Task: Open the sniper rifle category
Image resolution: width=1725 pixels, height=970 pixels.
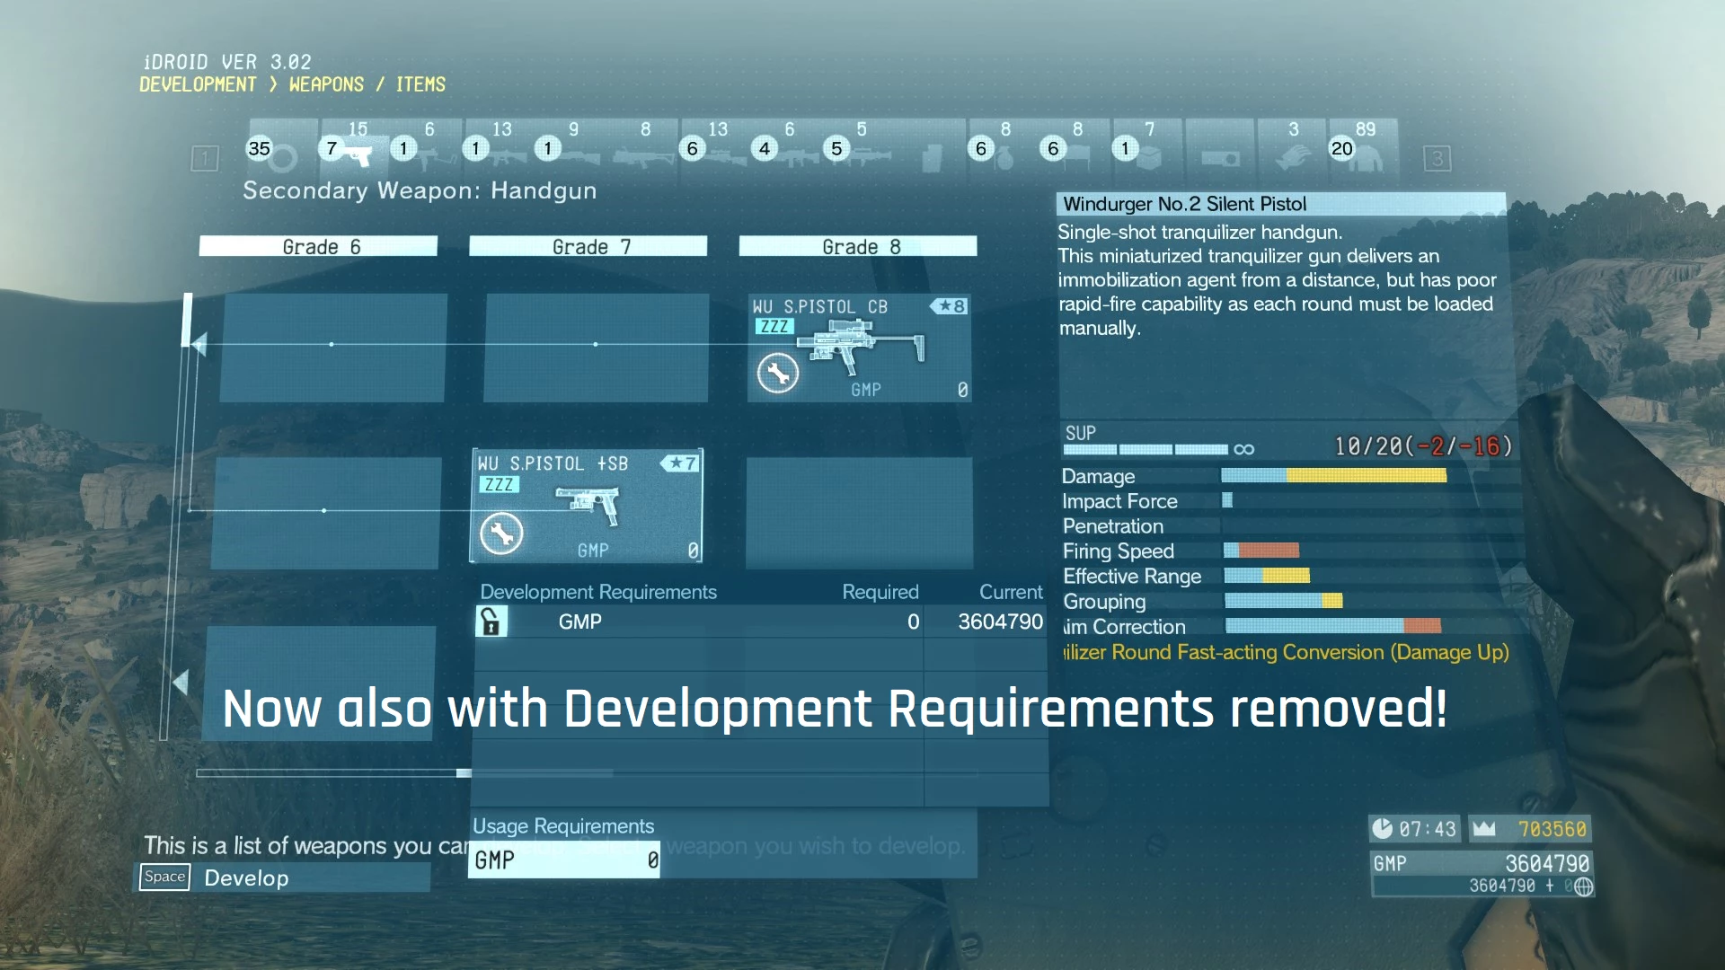Action: (x=716, y=146)
